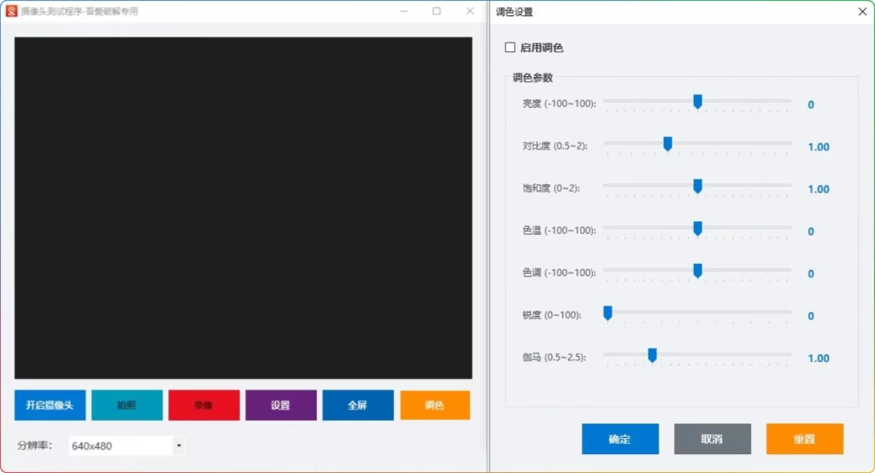The image size is (875, 473).
Task: Click the 色调 hue slider handle
Action: pyautogui.click(x=697, y=272)
